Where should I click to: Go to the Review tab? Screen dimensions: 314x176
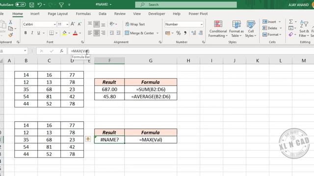[x=120, y=14]
